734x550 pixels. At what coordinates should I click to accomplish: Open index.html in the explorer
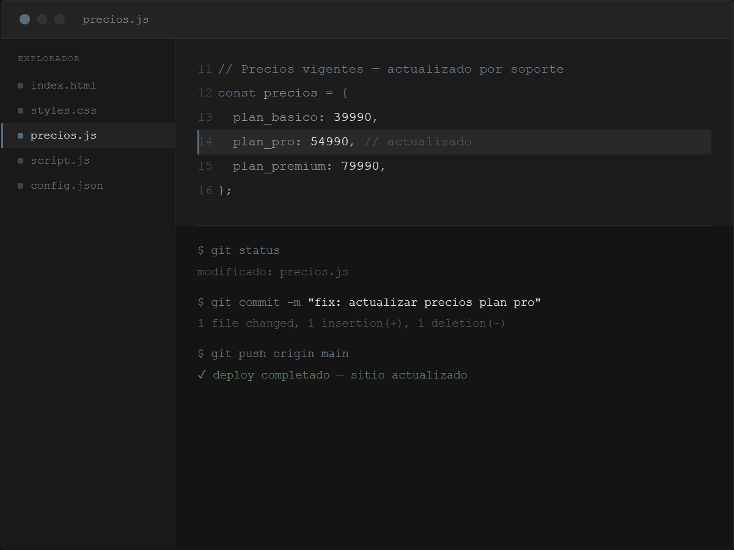coord(88,85)
